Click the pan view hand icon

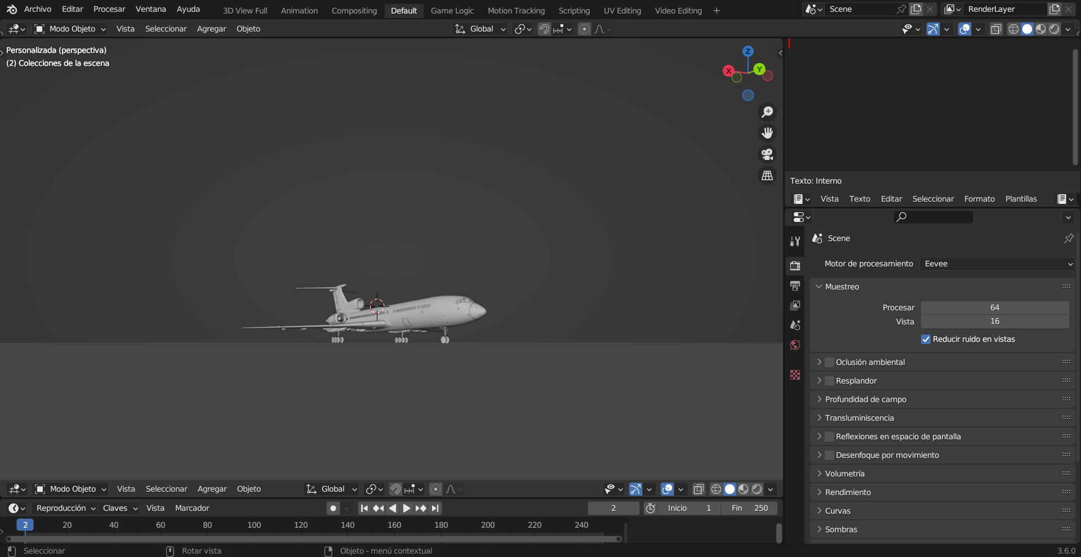coord(767,133)
